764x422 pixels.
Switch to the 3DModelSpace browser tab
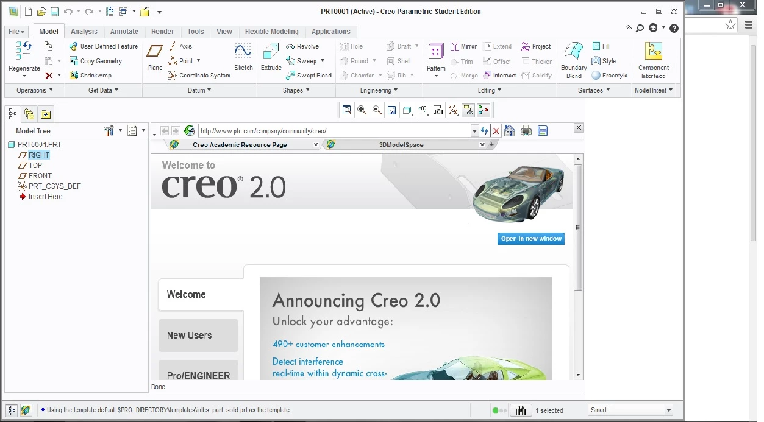coord(401,145)
